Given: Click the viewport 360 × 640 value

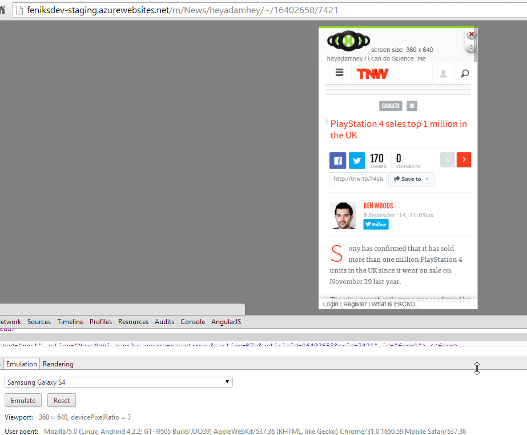Looking at the screenshot, I should coord(53,417).
